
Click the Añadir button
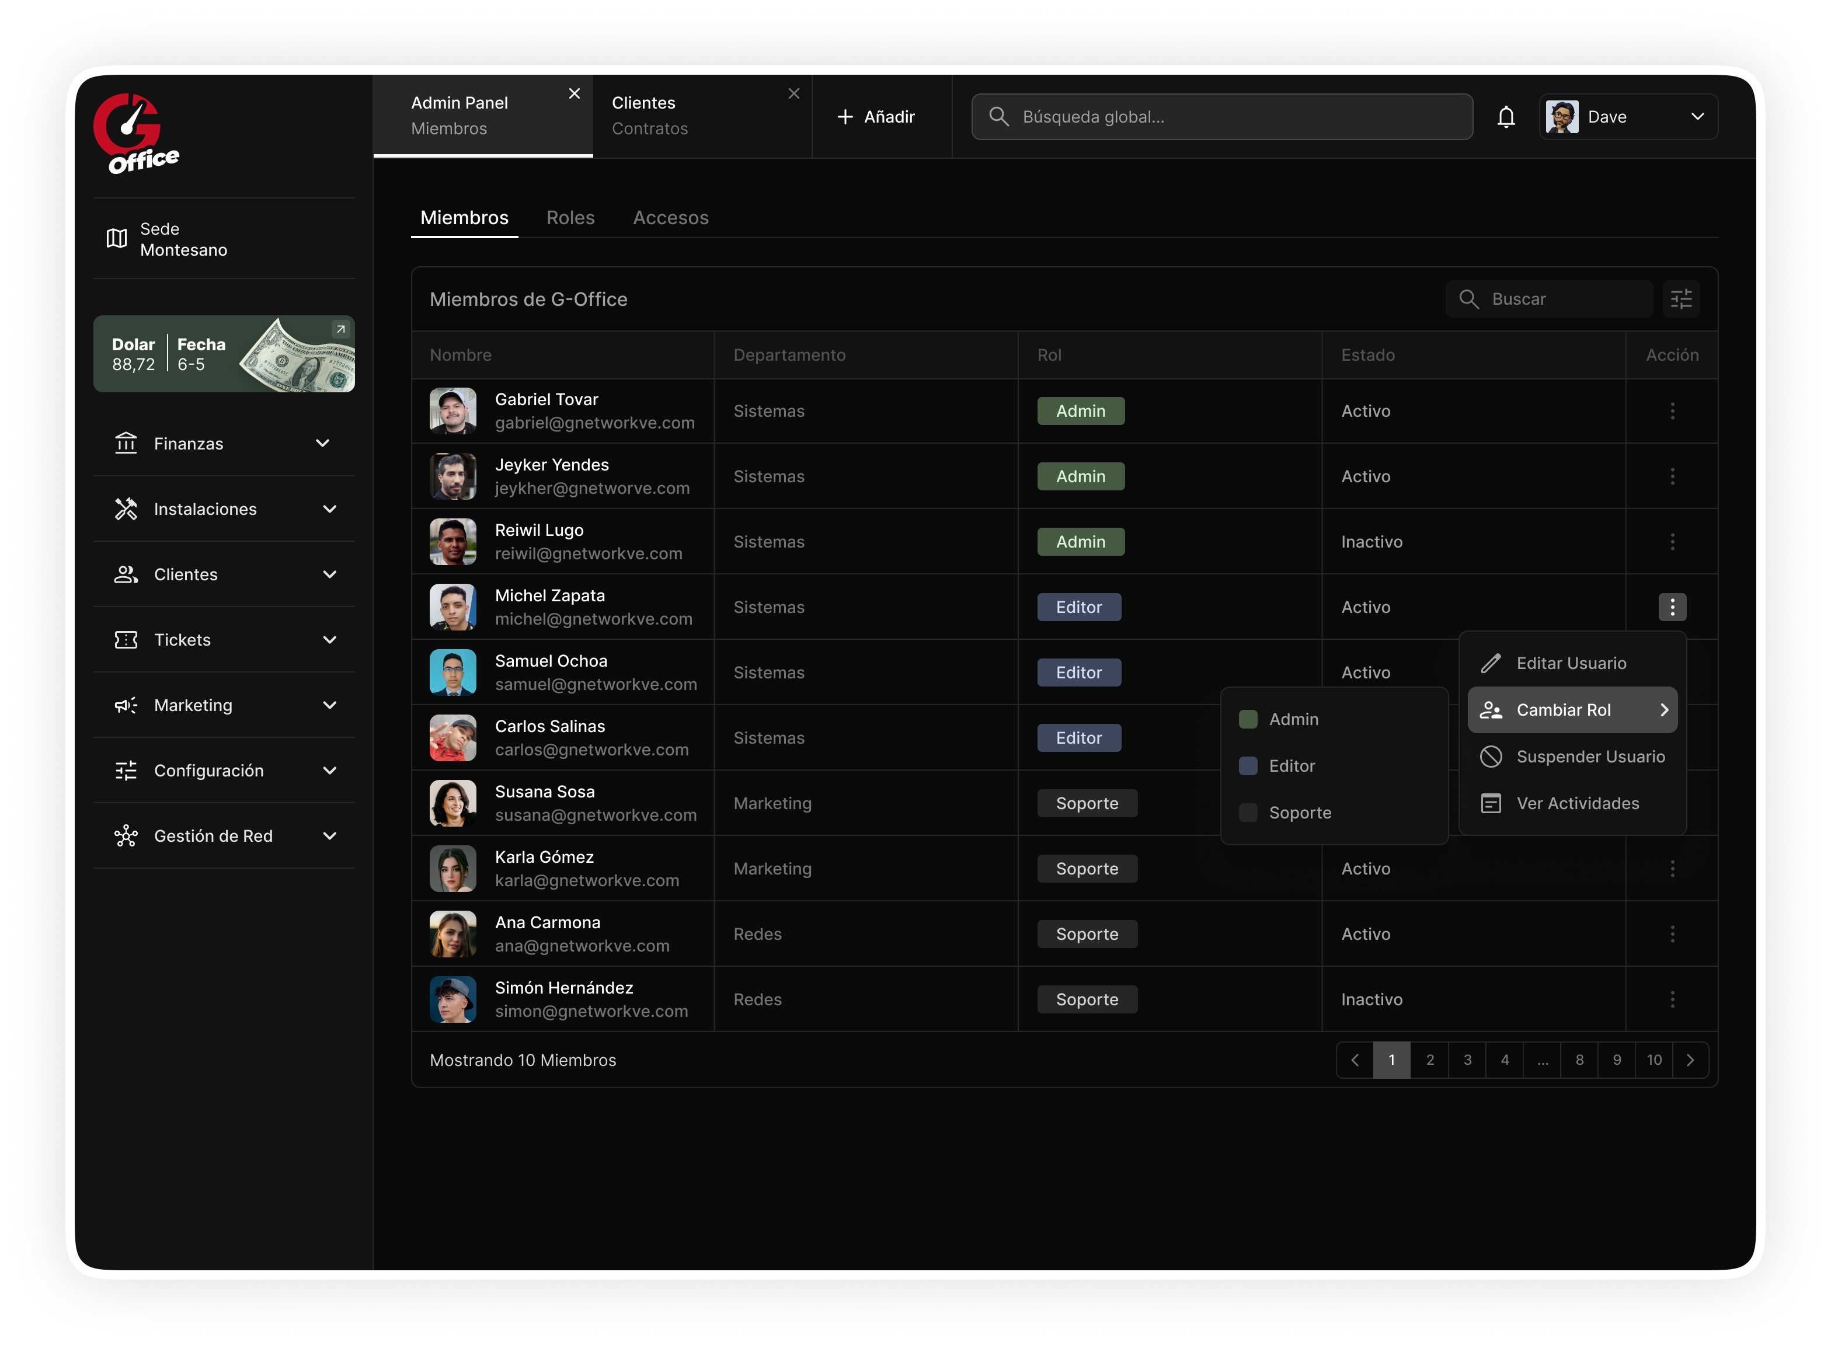click(876, 117)
